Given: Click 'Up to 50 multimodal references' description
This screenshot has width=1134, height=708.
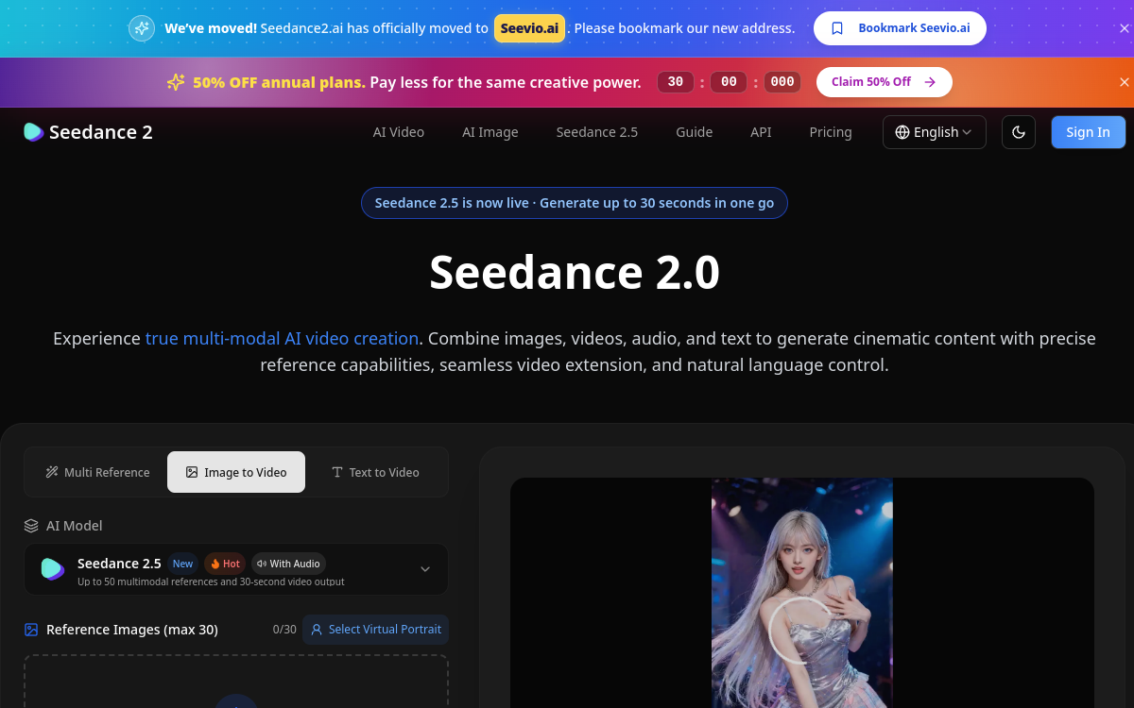Looking at the screenshot, I should [x=211, y=582].
